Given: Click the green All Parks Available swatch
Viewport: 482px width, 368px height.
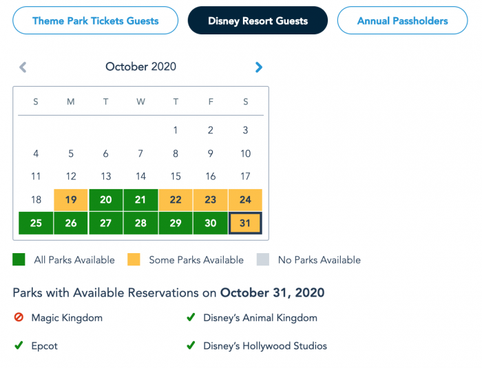Looking at the screenshot, I should click(19, 260).
